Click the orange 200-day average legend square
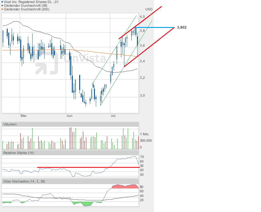The width and height of the screenshot is (261, 212). (x=2, y=9)
